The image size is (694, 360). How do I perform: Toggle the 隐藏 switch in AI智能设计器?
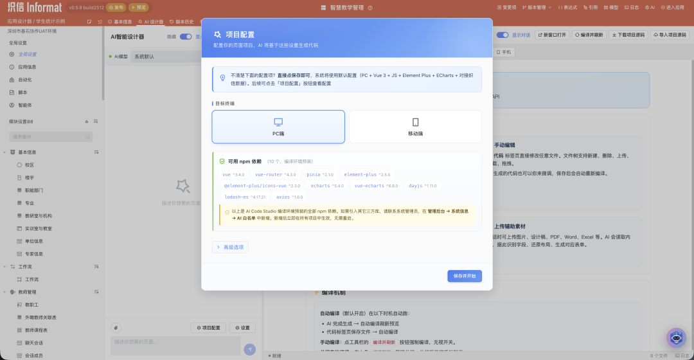tap(186, 37)
